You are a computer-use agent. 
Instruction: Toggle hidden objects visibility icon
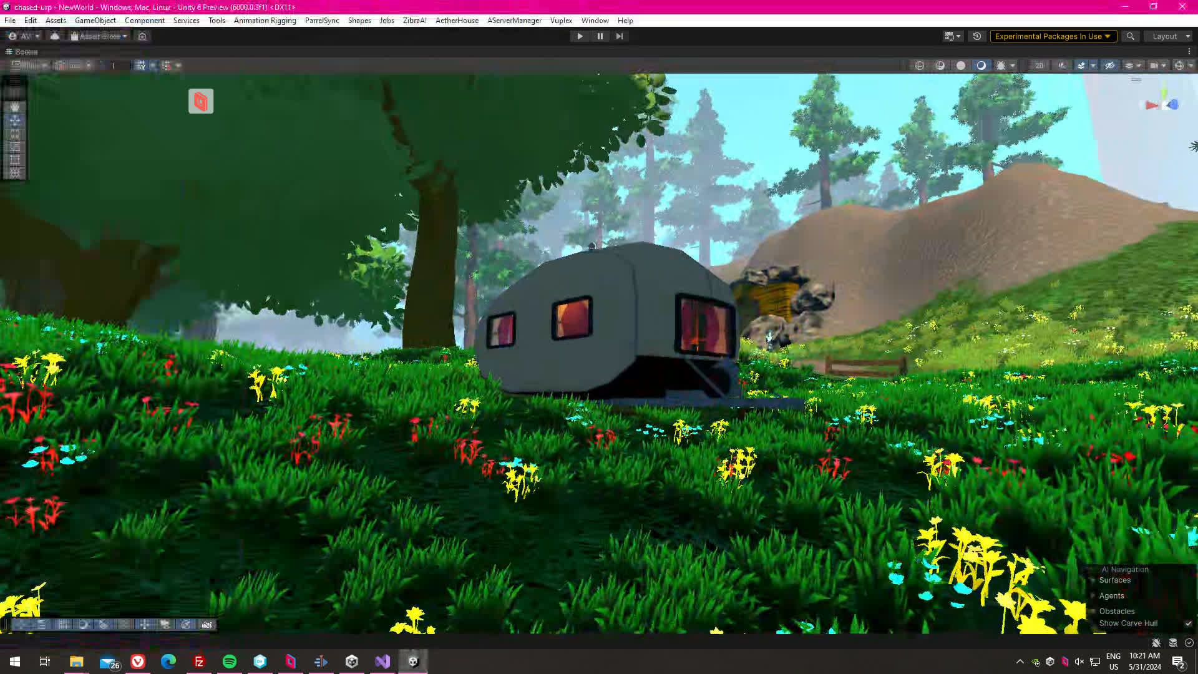(1109, 66)
